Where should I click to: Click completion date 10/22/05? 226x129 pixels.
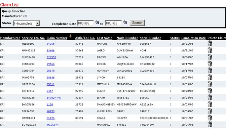[x=187, y=98]
